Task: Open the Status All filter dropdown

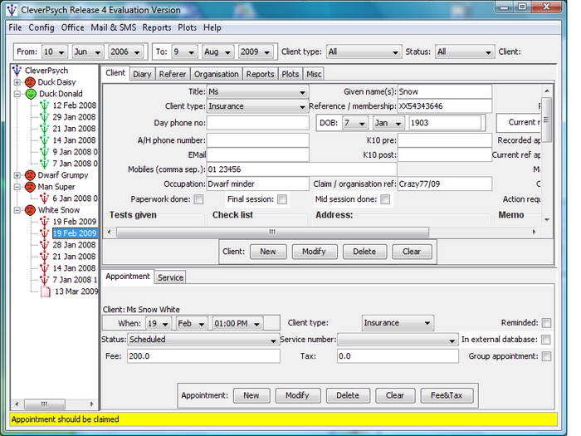Action: pyautogui.click(x=465, y=51)
